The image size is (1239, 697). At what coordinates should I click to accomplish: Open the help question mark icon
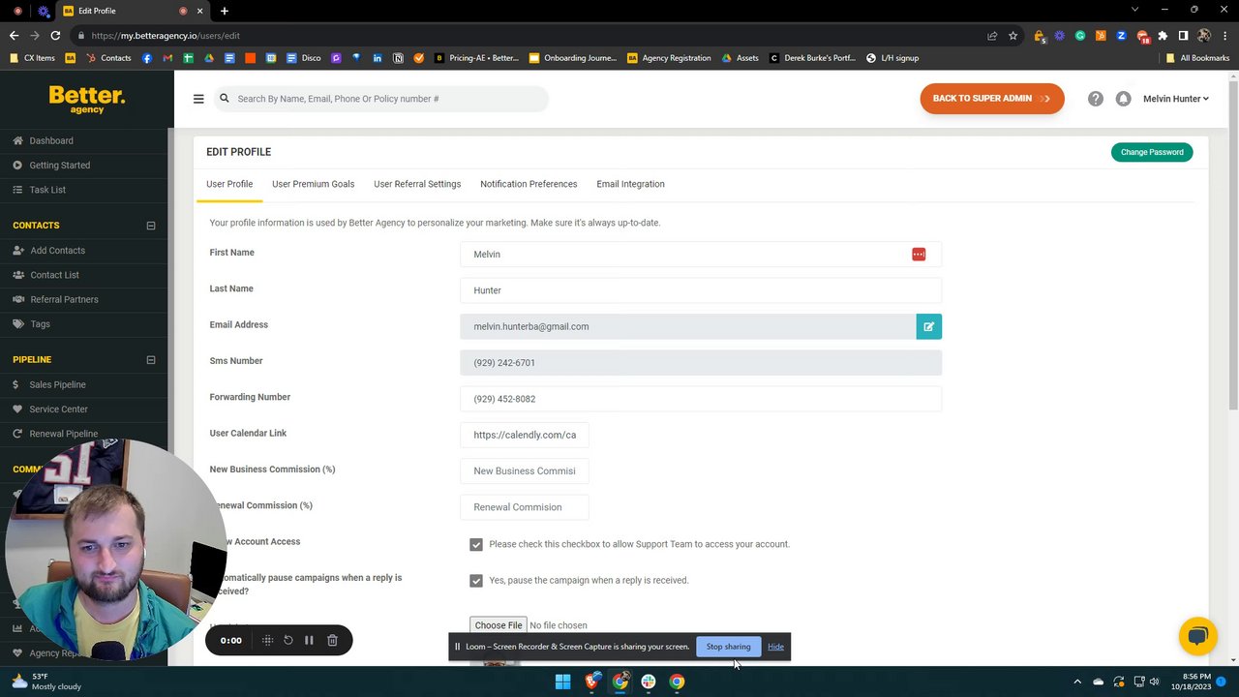(x=1096, y=99)
